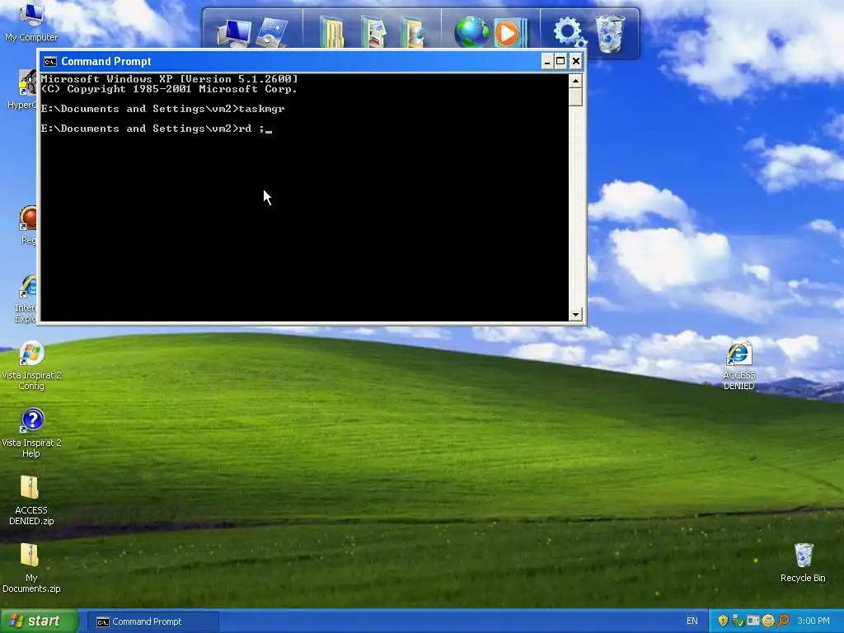Maximize the Command Prompt window

(560, 61)
